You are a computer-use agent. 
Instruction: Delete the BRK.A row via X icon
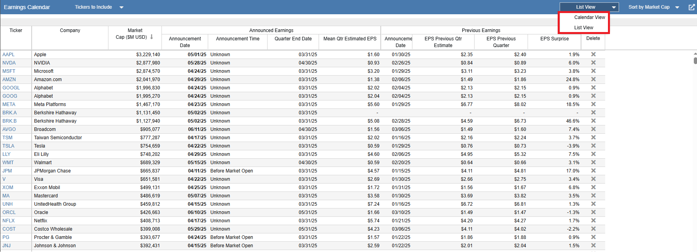click(593, 112)
